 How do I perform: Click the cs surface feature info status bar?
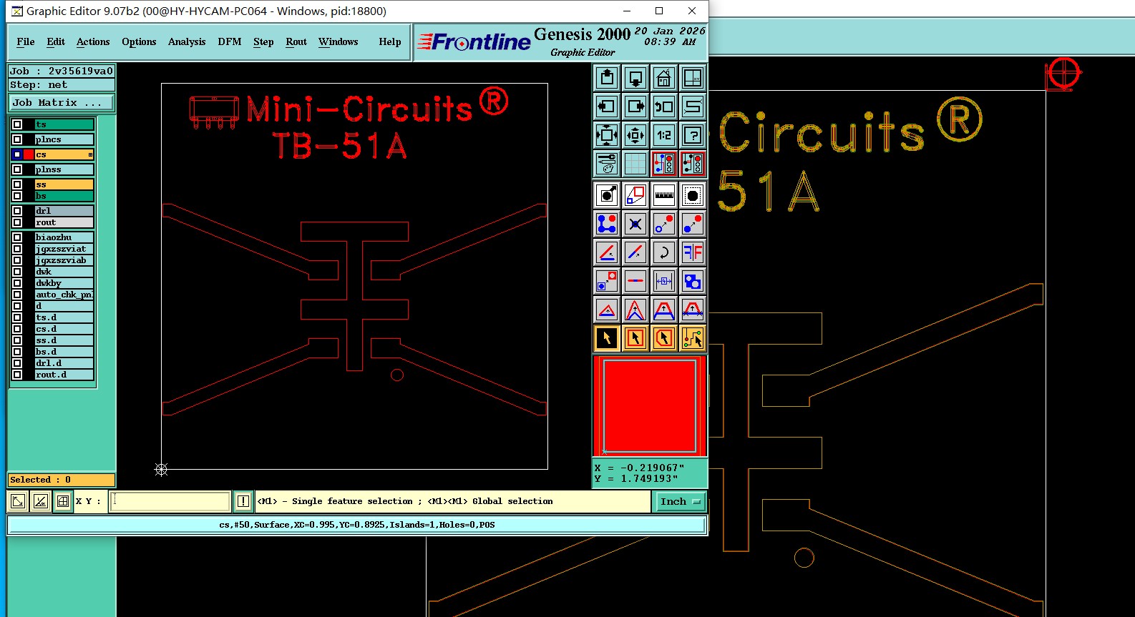pos(356,525)
